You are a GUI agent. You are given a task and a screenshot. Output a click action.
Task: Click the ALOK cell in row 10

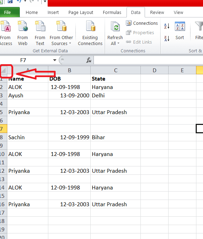click(27, 154)
